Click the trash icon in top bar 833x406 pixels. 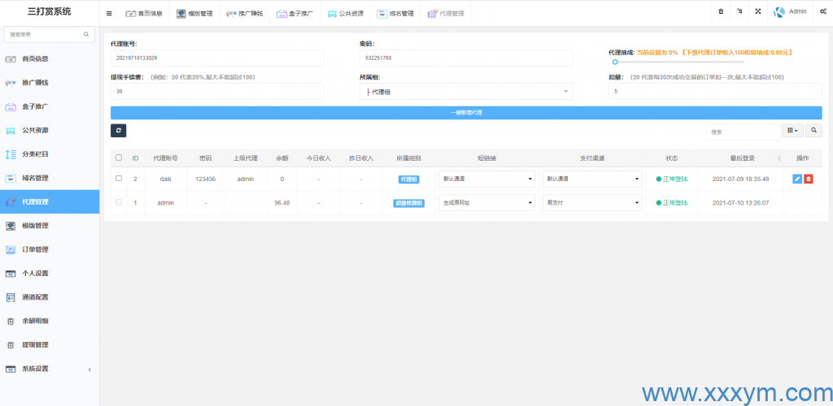click(721, 12)
